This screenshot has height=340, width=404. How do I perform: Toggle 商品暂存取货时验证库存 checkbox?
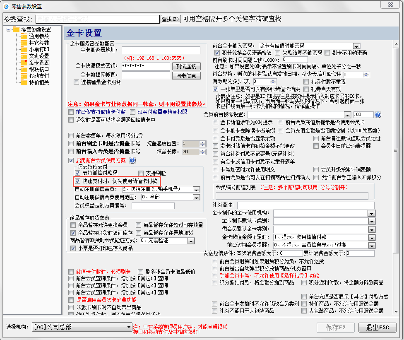[x=73, y=233]
